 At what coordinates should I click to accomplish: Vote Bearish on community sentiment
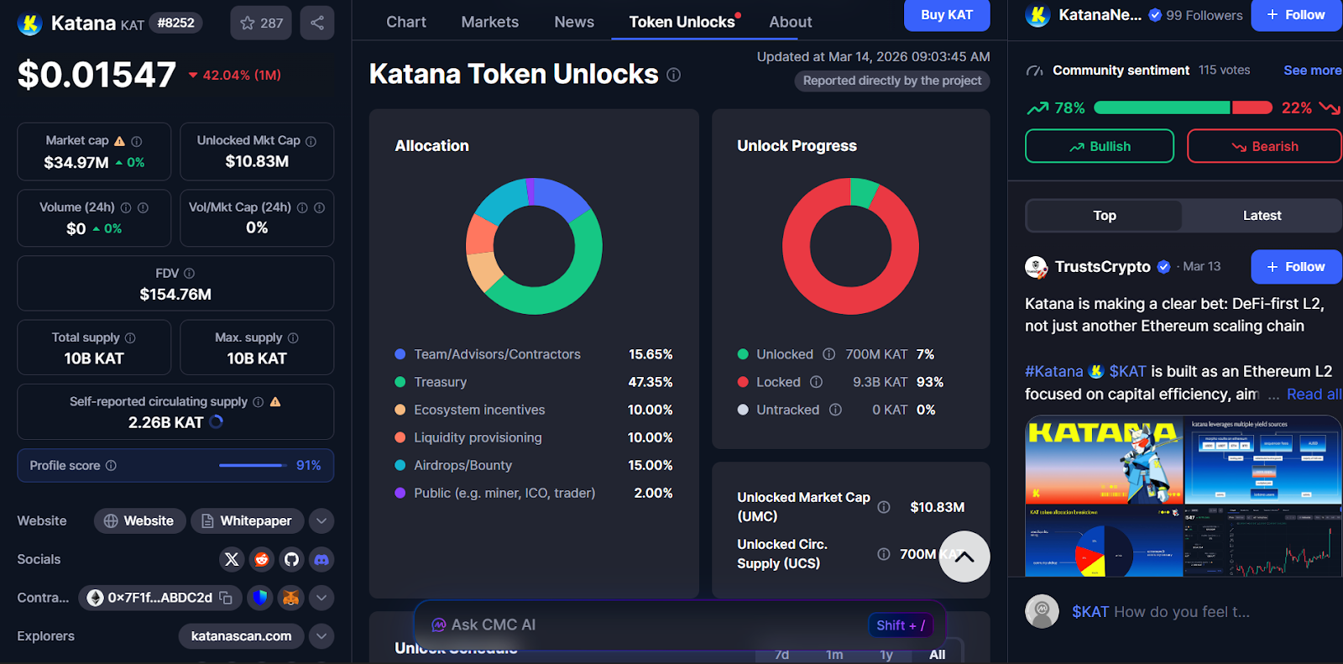coord(1263,146)
